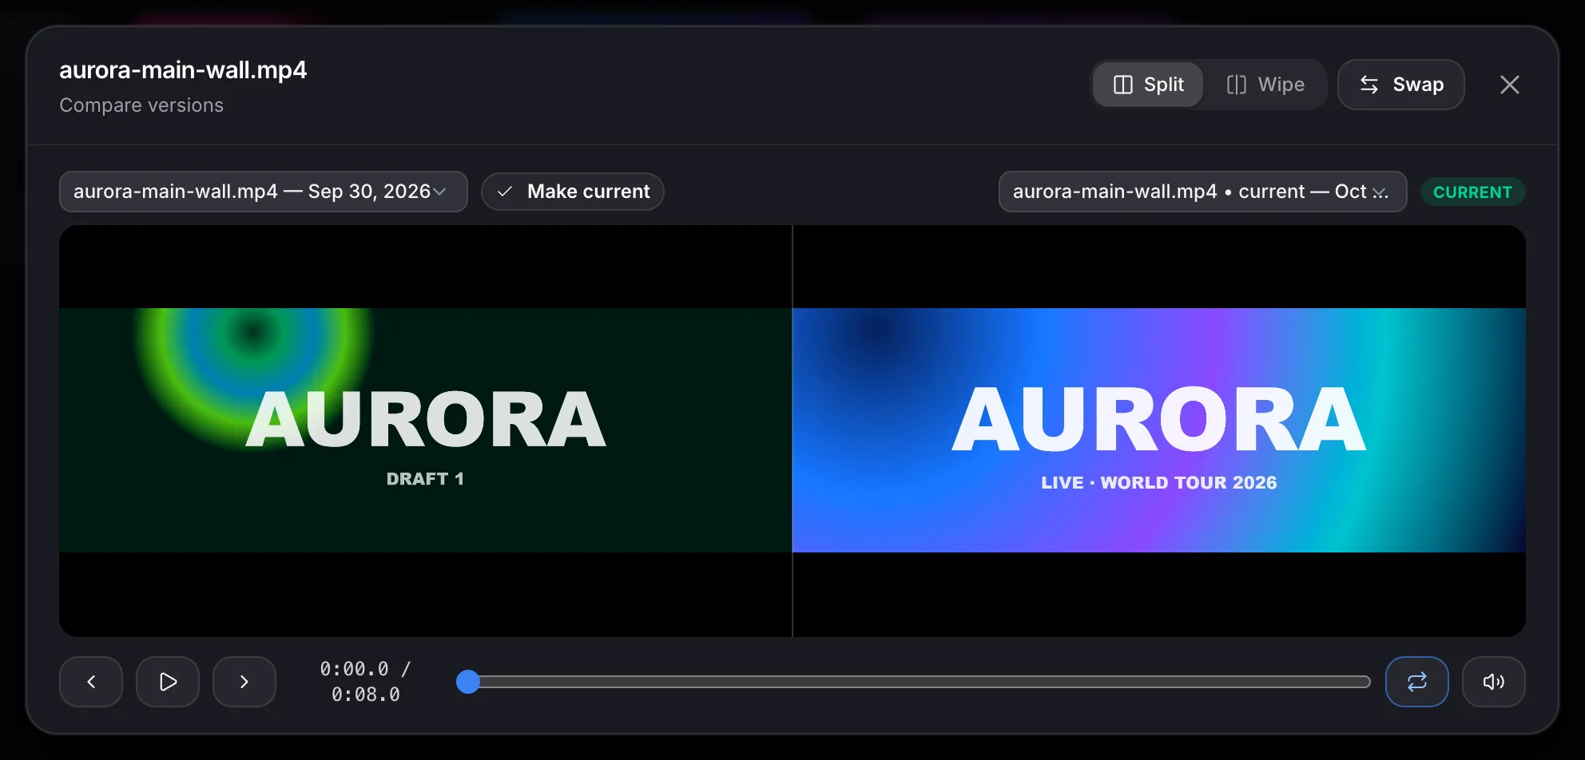
Task: Click the Compare versions subtitle
Action: pyautogui.click(x=141, y=105)
